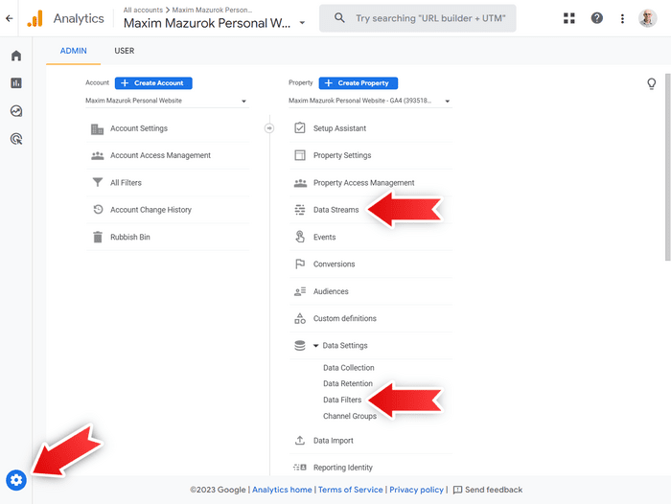Open Rubbish Bin label
This screenshot has width=671, height=504.
pyautogui.click(x=130, y=237)
